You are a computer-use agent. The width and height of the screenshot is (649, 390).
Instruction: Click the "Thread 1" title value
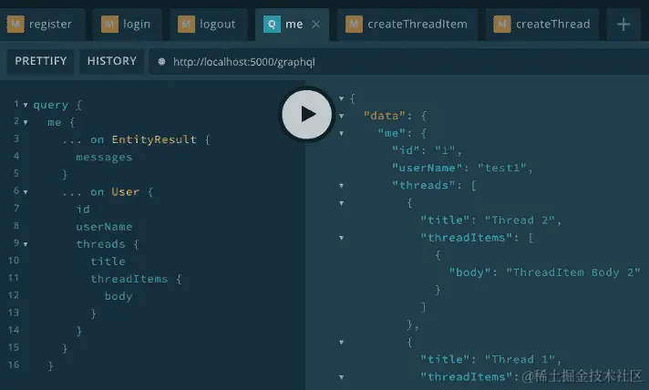tap(520, 359)
